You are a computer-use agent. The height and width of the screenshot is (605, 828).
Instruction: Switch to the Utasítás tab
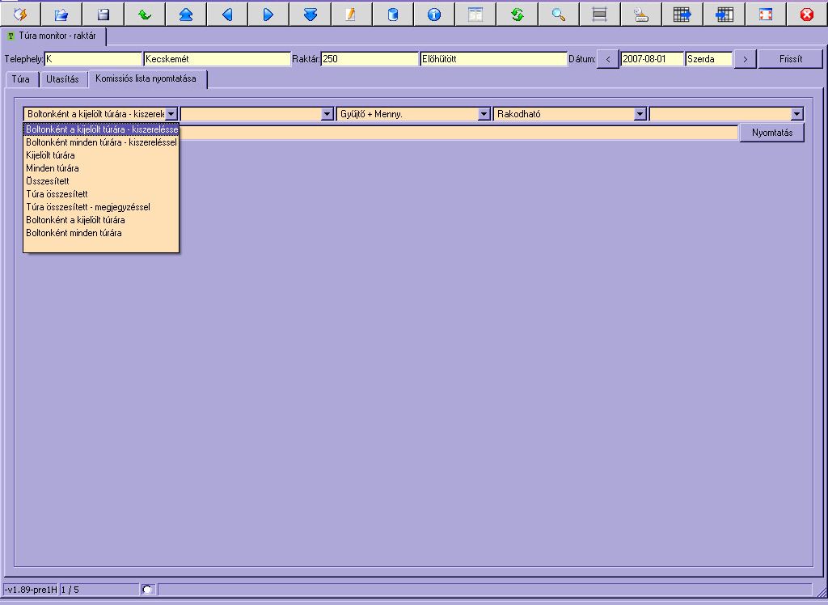tap(62, 79)
